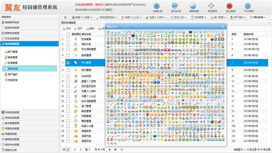Collapse the module config panel arrow
This screenshot has width=272, height=153.
[269, 23]
